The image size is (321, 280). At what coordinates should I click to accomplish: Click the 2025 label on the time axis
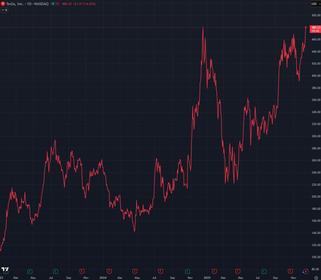click(x=207, y=278)
